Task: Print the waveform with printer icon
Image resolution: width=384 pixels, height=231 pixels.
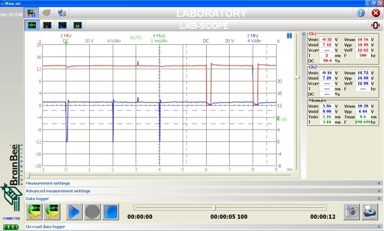Action: (370, 211)
